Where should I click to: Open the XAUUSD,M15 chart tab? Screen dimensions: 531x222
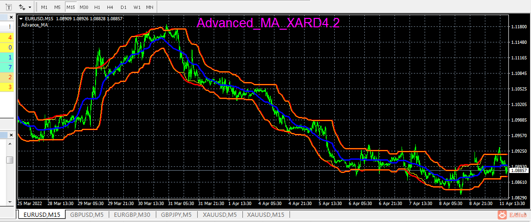coord(266,214)
